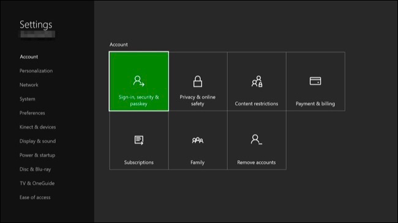Click the Account section heading
This screenshot has height=223, width=398.
pos(119,45)
